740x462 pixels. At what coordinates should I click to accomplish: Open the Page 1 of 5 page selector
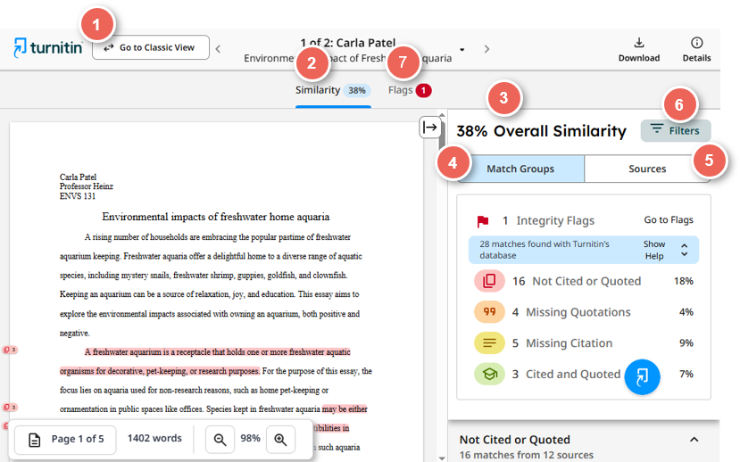point(65,440)
